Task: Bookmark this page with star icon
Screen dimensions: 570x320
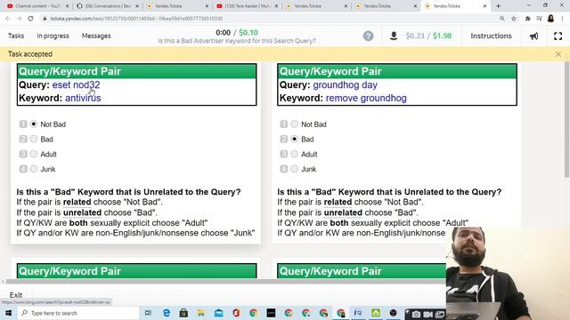Action: pyautogui.click(x=514, y=19)
